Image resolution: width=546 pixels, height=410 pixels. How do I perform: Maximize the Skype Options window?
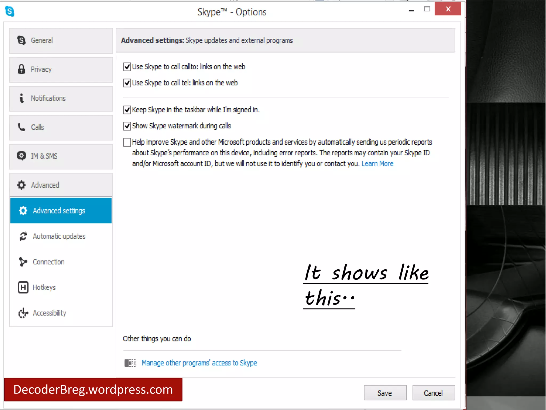coord(427,9)
